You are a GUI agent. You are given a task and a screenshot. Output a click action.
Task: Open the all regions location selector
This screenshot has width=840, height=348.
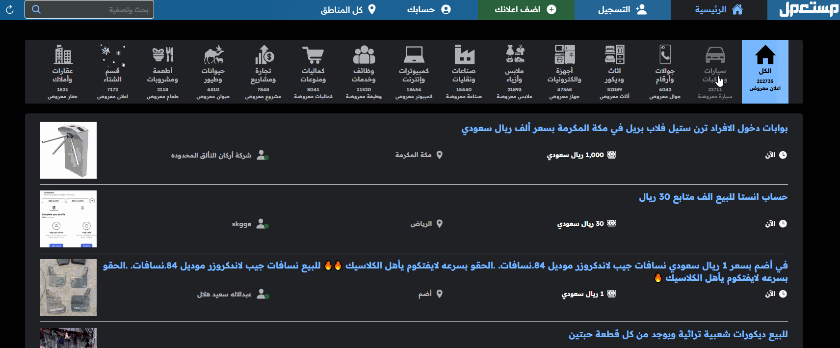click(x=348, y=10)
